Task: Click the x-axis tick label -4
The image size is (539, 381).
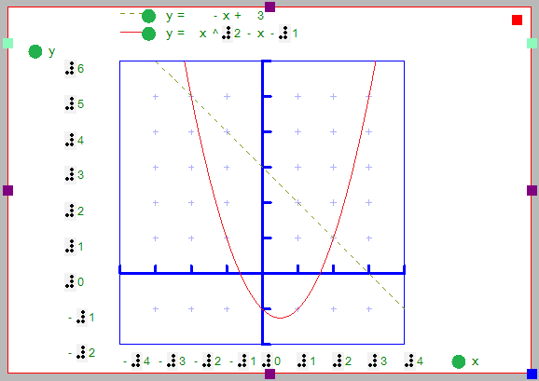Action: click(x=137, y=361)
